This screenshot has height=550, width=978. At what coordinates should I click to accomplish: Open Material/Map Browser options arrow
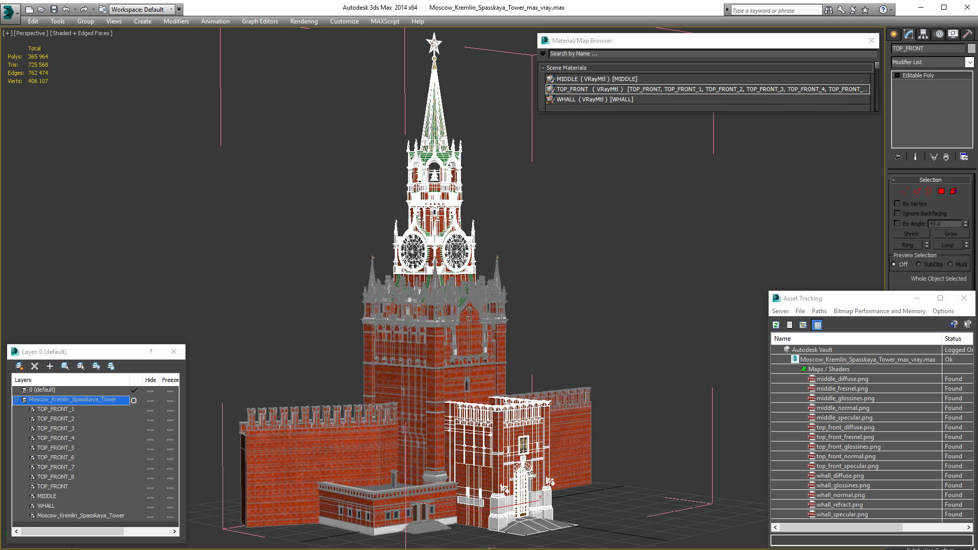point(543,53)
